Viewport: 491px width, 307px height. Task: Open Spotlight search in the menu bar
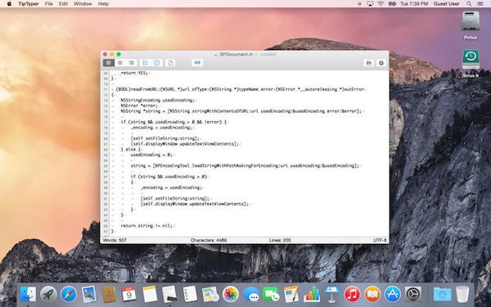point(469,4)
